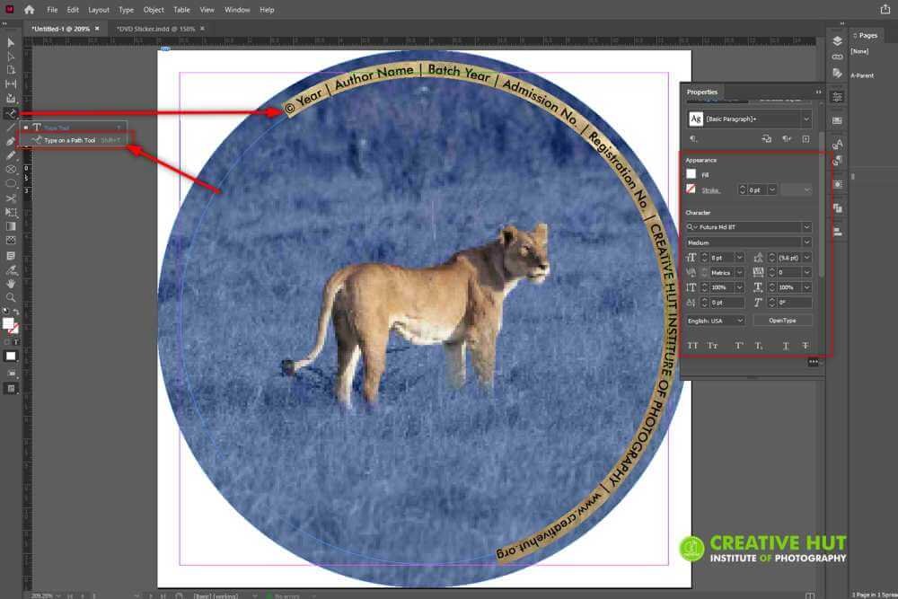
Task: Open the Layers panel icon
Action: click(837, 41)
